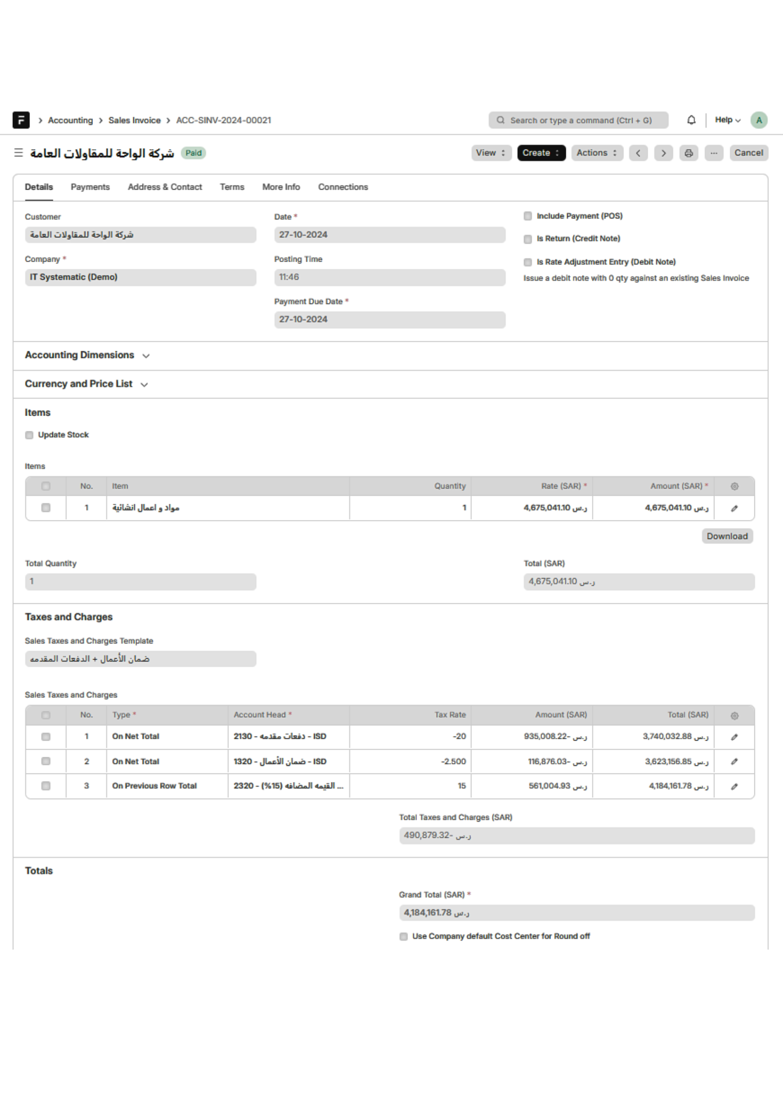This screenshot has width=783, height=1099.
Task: Click Sales Taxes and Charges Template field
Action: pyautogui.click(x=141, y=659)
